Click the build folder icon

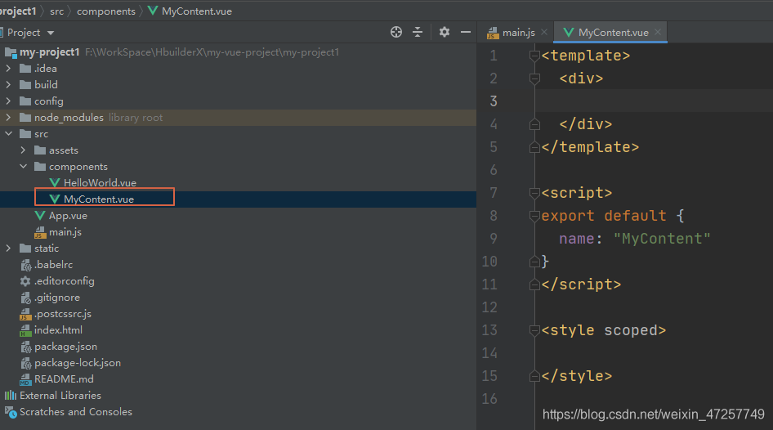pyautogui.click(x=25, y=85)
